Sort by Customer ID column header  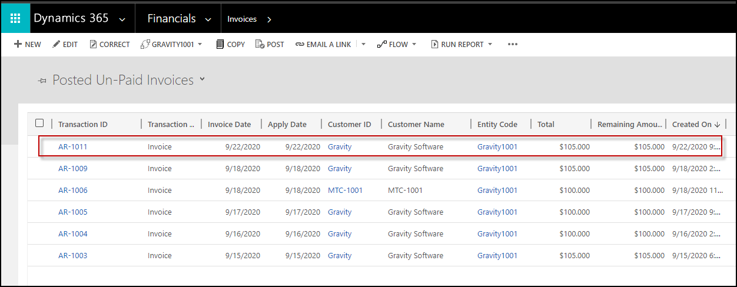[x=350, y=124]
